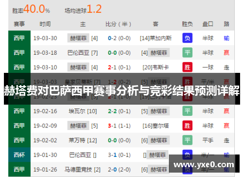This screenshot has width=244, height=177.
Task: Click away team [20]韦斯卡
Action: pos(156,67)
